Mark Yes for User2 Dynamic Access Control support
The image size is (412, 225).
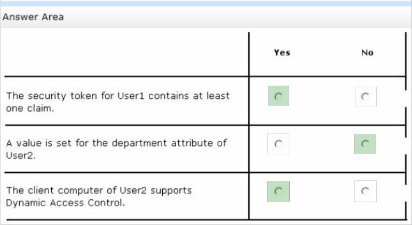point(279,191)
